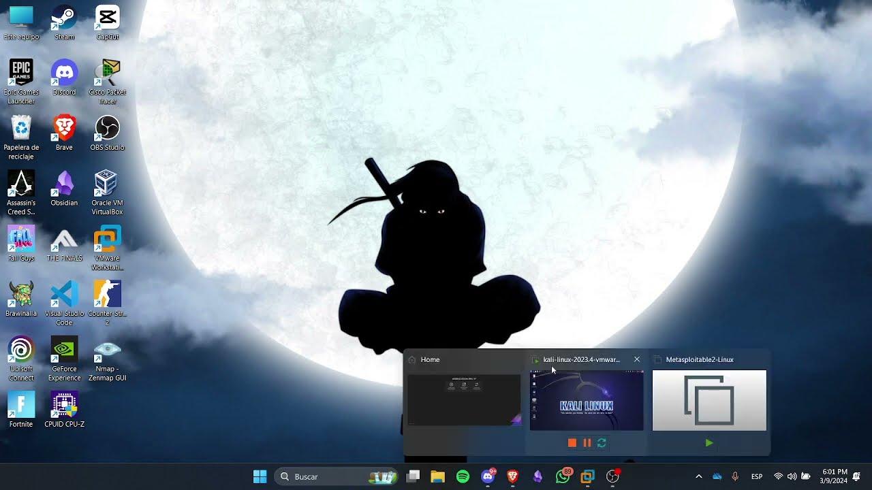
Task: Open Obsidian from the taskbar
Action: pos(538,476)
